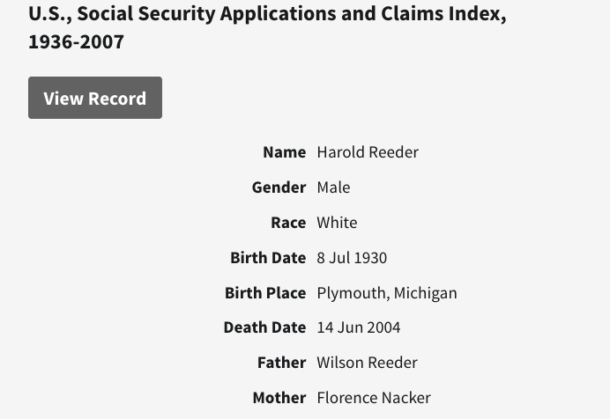Viewport: 610px width, 419px height.
Task: Click the 1936-2007 year range in heading
Action: 76,41
